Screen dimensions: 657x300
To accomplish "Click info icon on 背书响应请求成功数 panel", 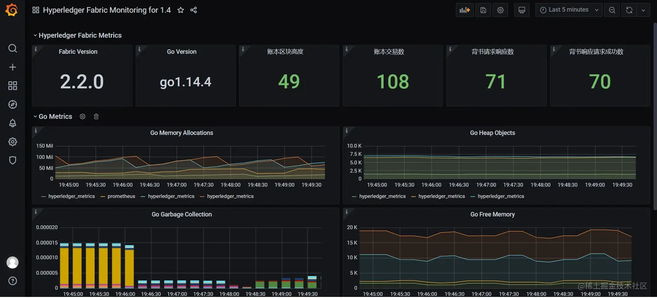I will point(554,49).
